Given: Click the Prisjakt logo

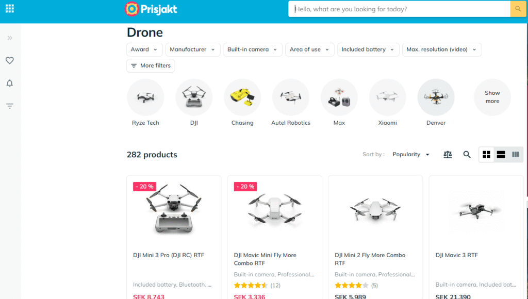Looking at the screenshot, I should click(x=151, y=9).
